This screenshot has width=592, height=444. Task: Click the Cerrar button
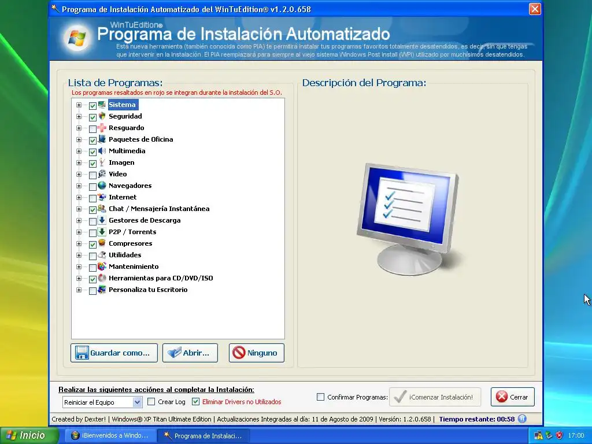point(513,397)
